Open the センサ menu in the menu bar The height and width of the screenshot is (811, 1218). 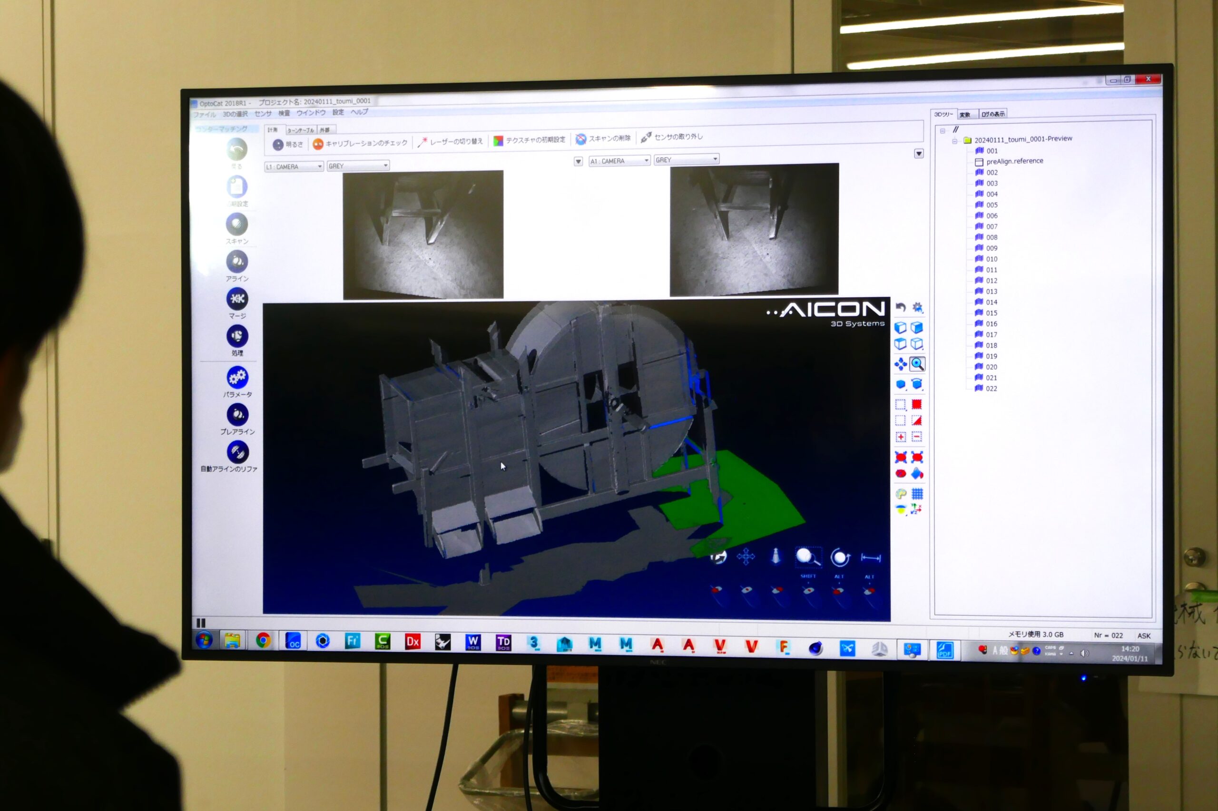(263, 113)
